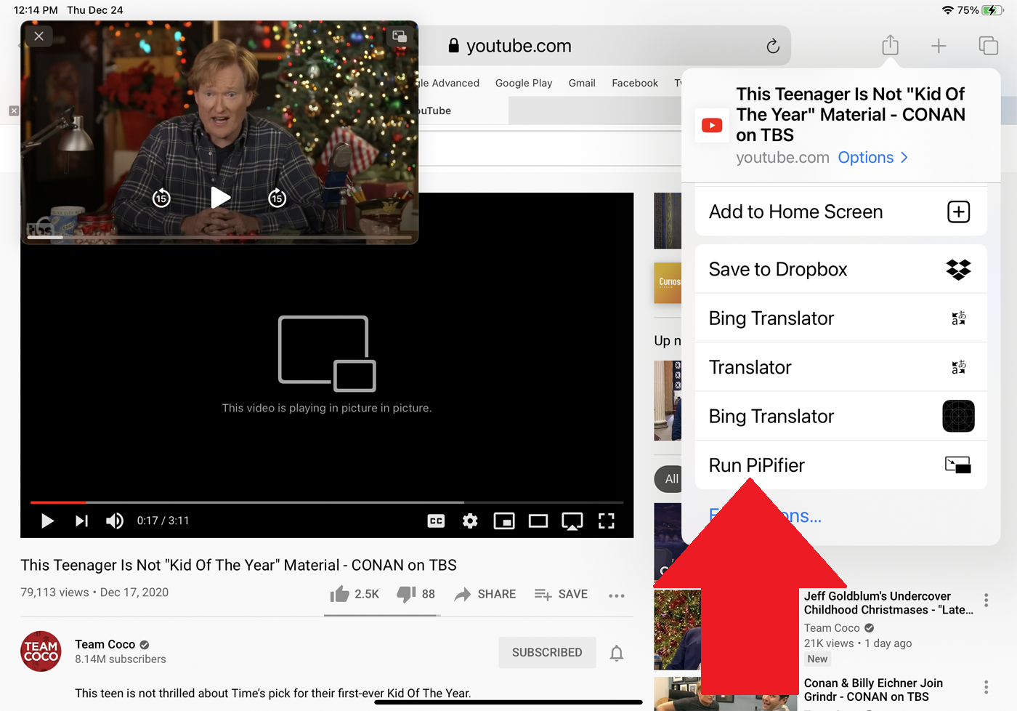
Task: Tap the Safari share icon
Action: pyautogui.click(x=890, y=45)
